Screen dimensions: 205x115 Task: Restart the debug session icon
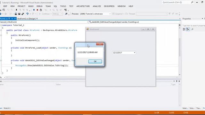tap(41, 10)
